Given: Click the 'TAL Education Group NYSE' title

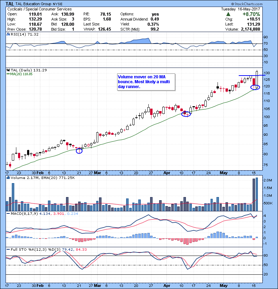Looking at the screenshot, I should click(39, 4).
